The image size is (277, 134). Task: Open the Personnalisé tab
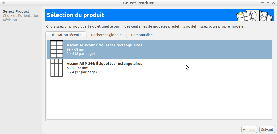[x=142, y=35]
